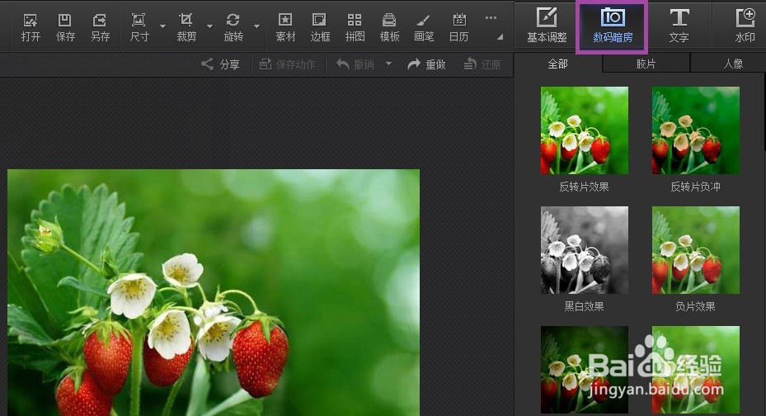Image resolution: width=766 pixels, height=416 pixels.
Task: Select the 画笔 (Brush) tool
Action: click(424, 27)
